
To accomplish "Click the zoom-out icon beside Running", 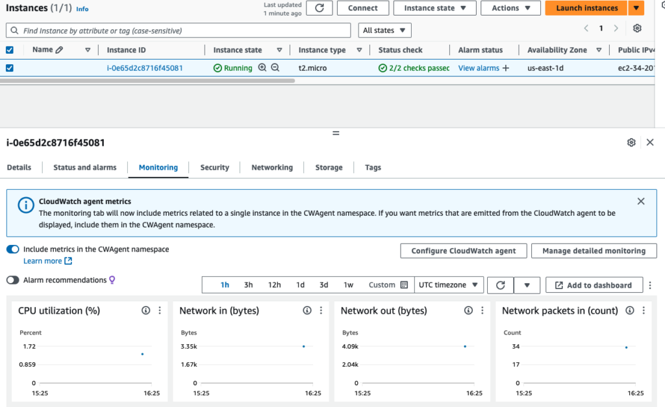I will point(275,67).
